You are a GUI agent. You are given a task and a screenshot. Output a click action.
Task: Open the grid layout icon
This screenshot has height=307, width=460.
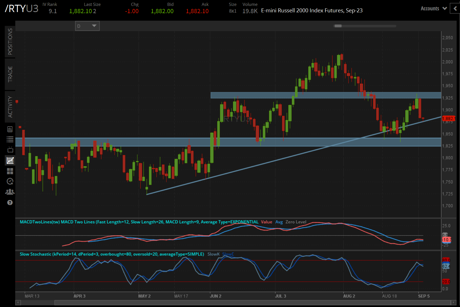(10, 171)
